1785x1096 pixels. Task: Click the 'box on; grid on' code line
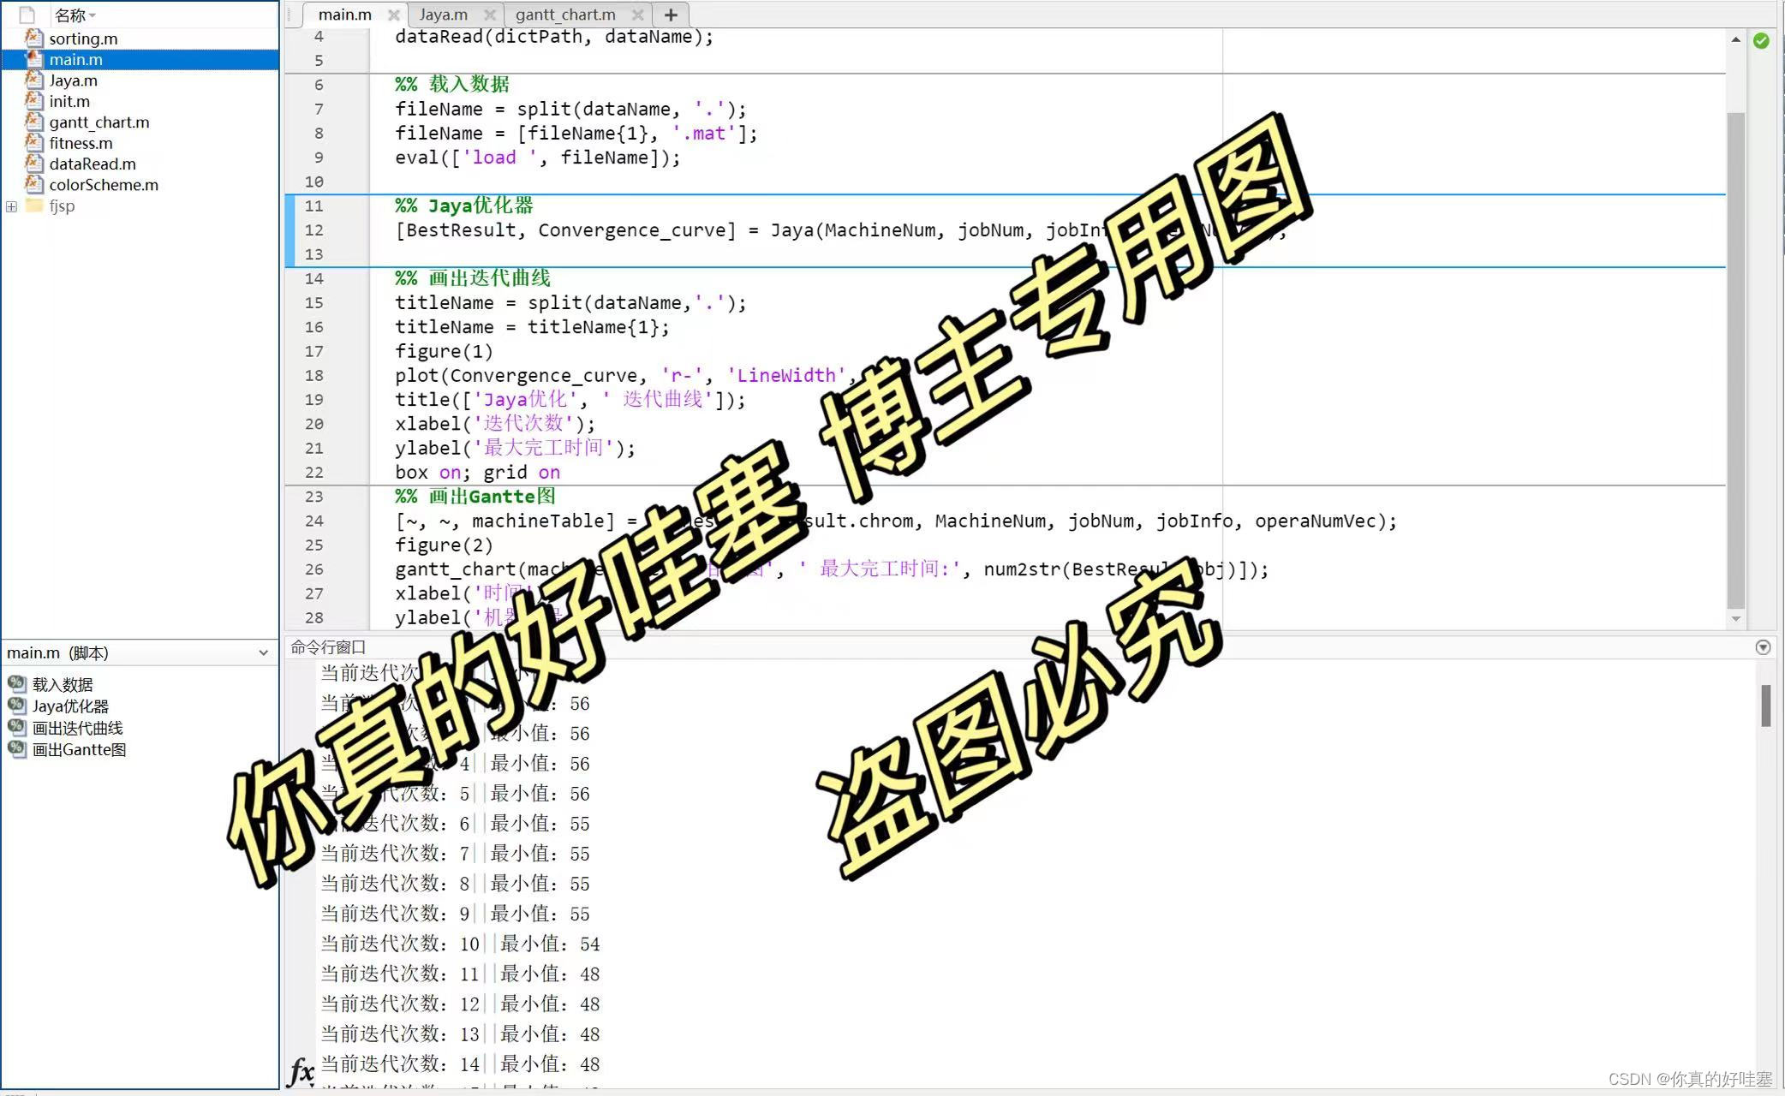(477, 473)
